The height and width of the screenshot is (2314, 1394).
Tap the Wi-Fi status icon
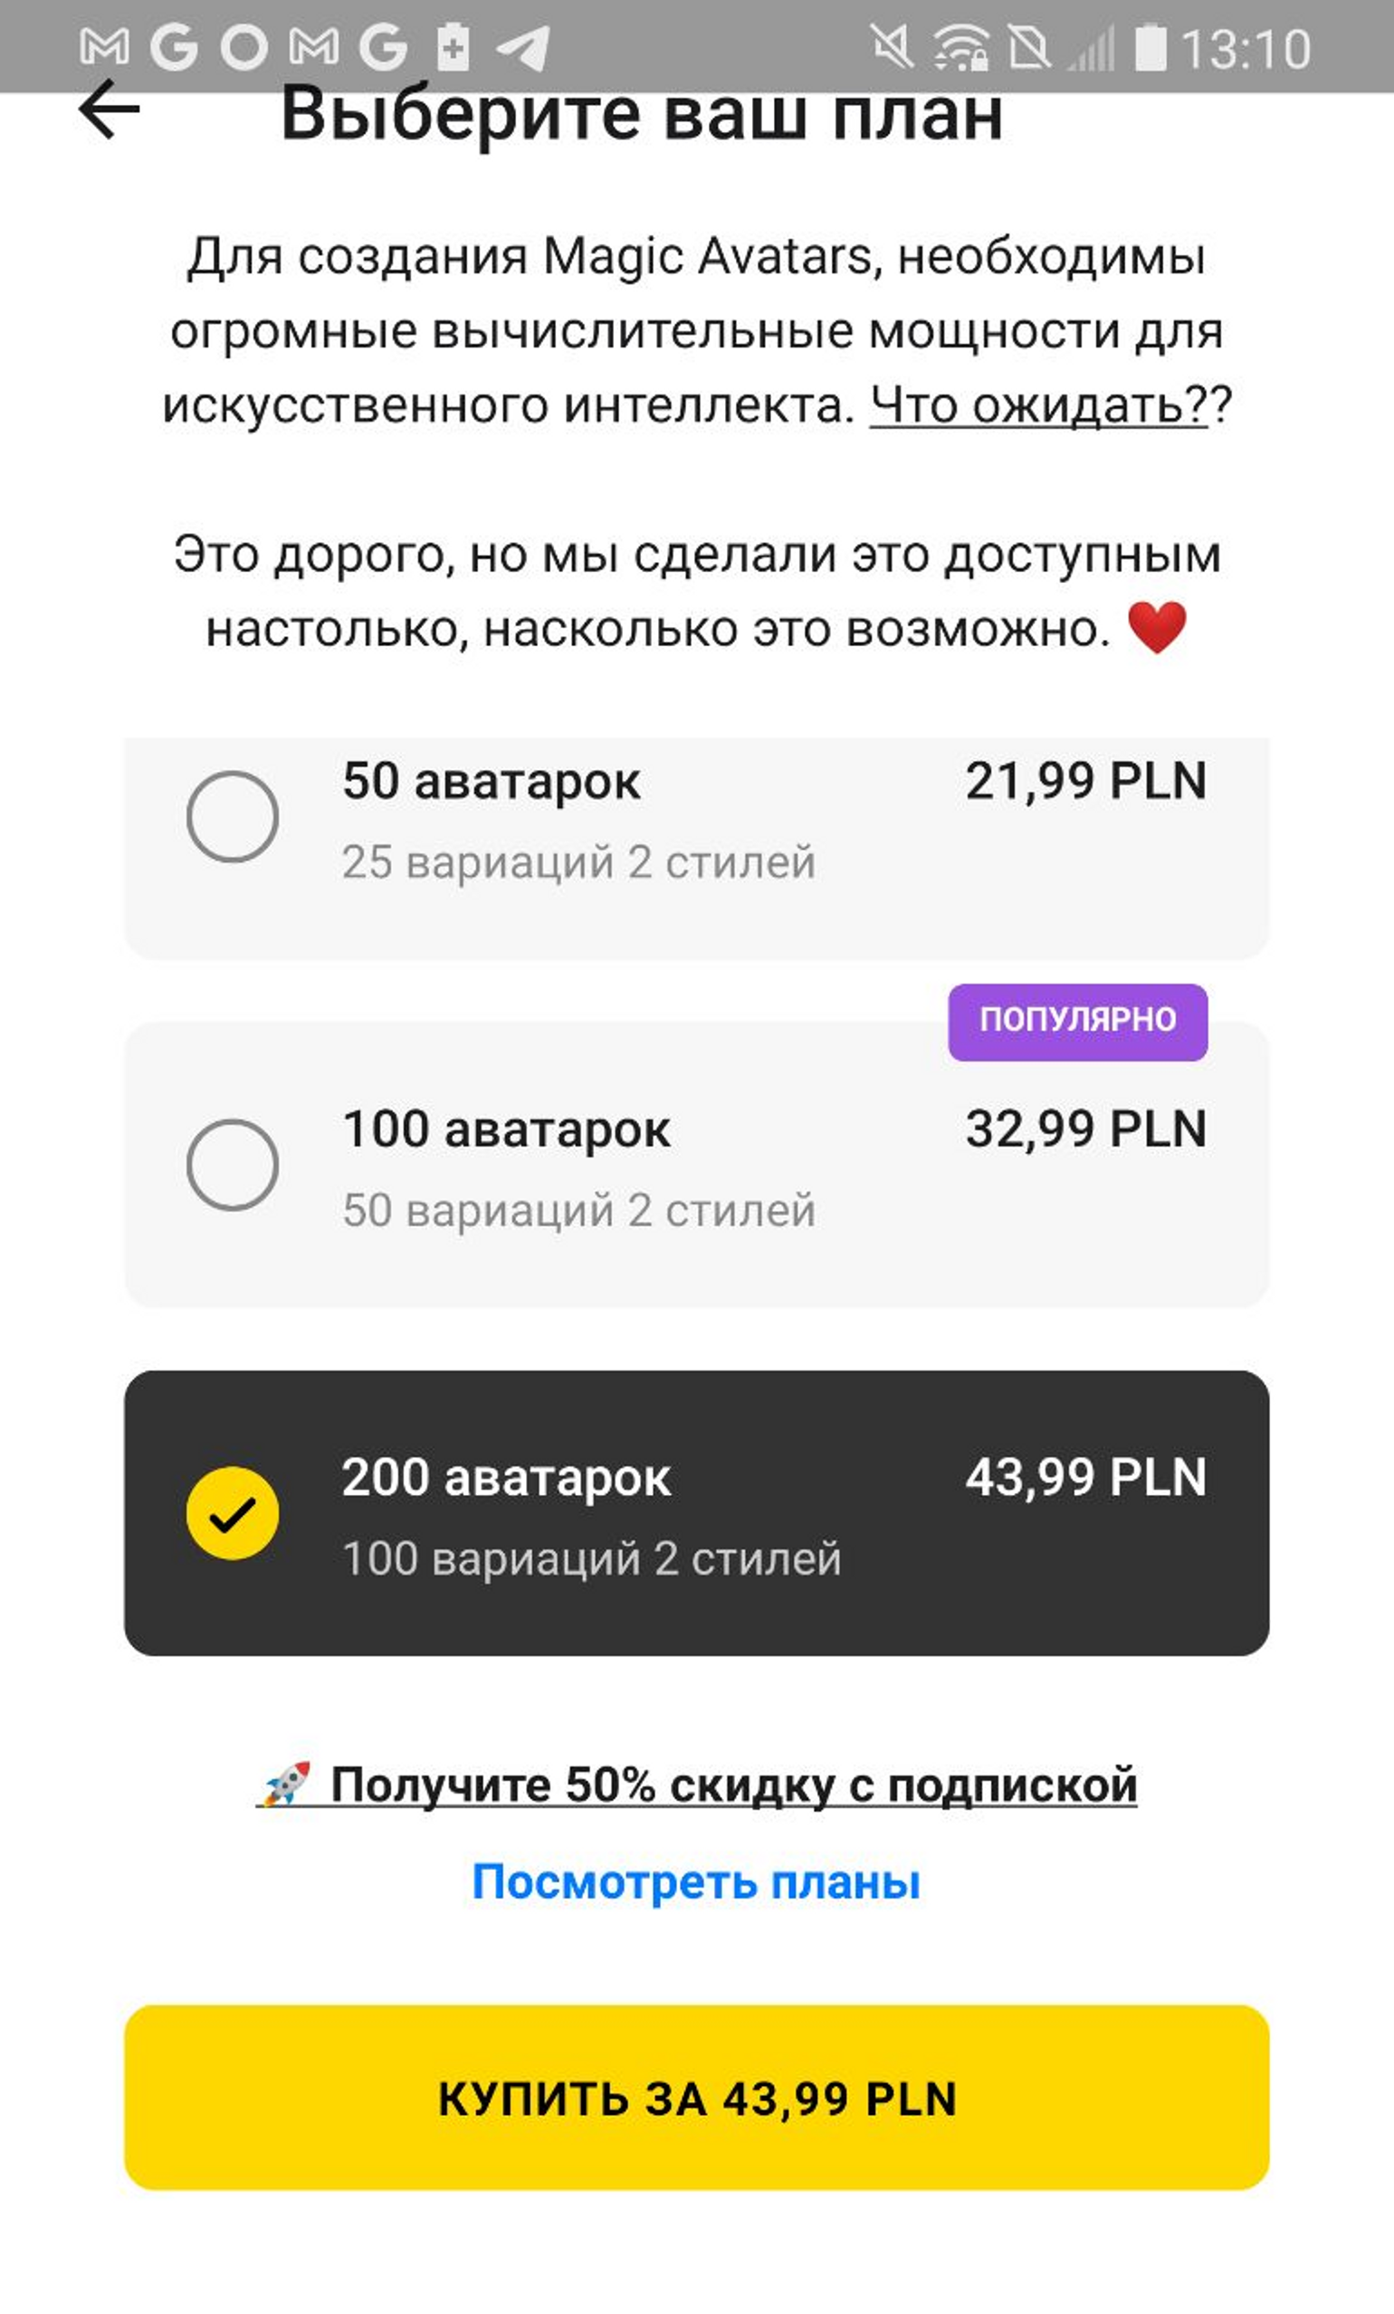point(960,47)
